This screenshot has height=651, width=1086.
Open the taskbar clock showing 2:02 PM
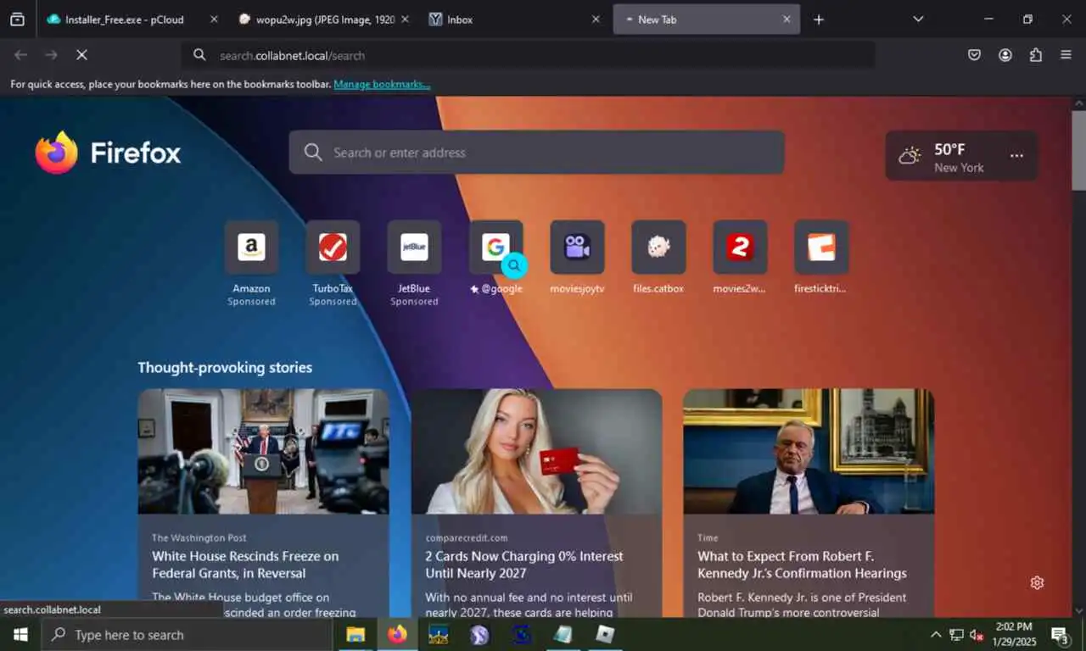(x=1014, y=635)
